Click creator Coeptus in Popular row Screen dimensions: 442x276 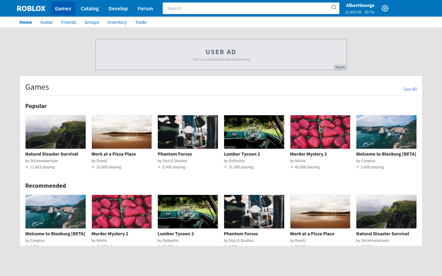368,161
